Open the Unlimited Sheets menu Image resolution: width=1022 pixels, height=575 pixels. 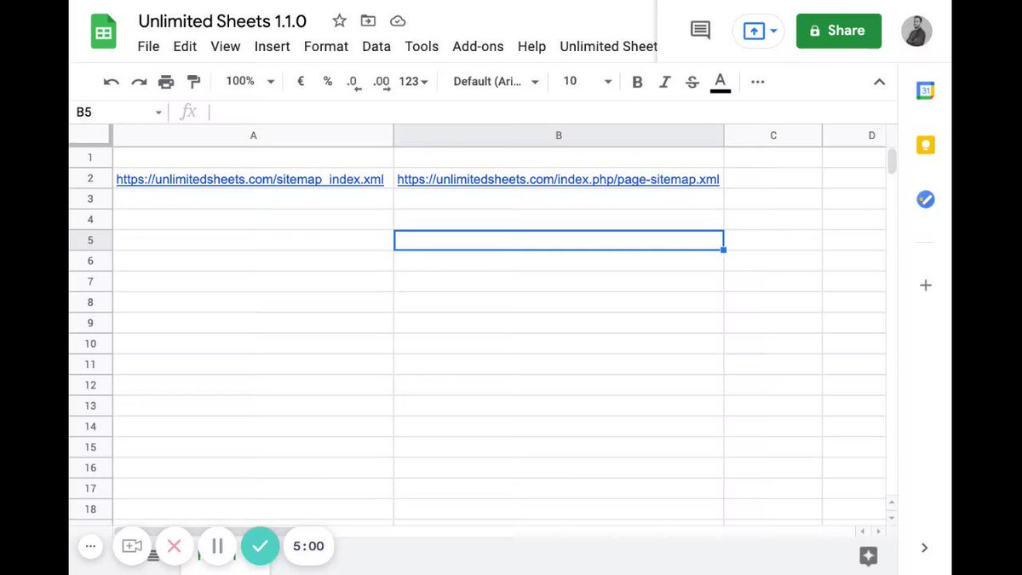click(x=608, y=47)
